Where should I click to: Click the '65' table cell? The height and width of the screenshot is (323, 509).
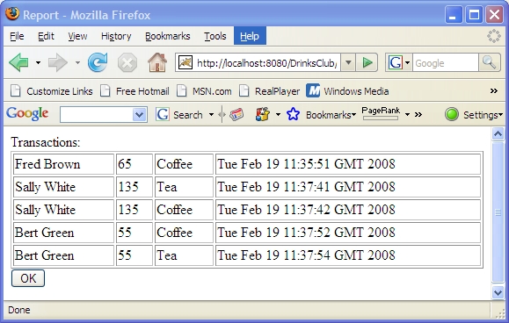[x=135, y=164]
